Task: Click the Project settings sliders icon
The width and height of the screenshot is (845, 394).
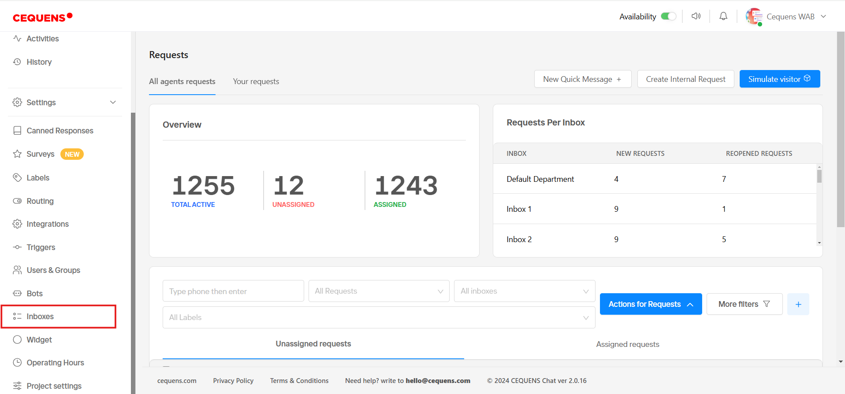Action: [x=17, y=386]
